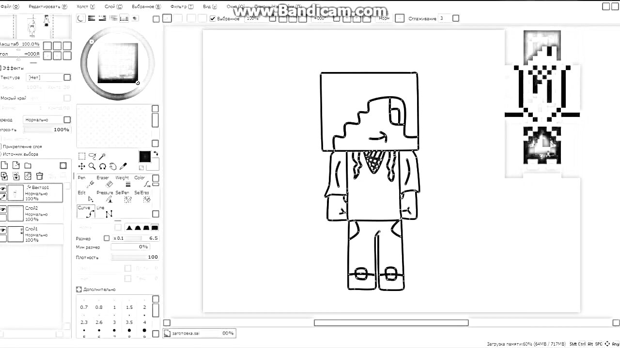
Task: Click the black foreground color swatch
Action: (144, 157)
